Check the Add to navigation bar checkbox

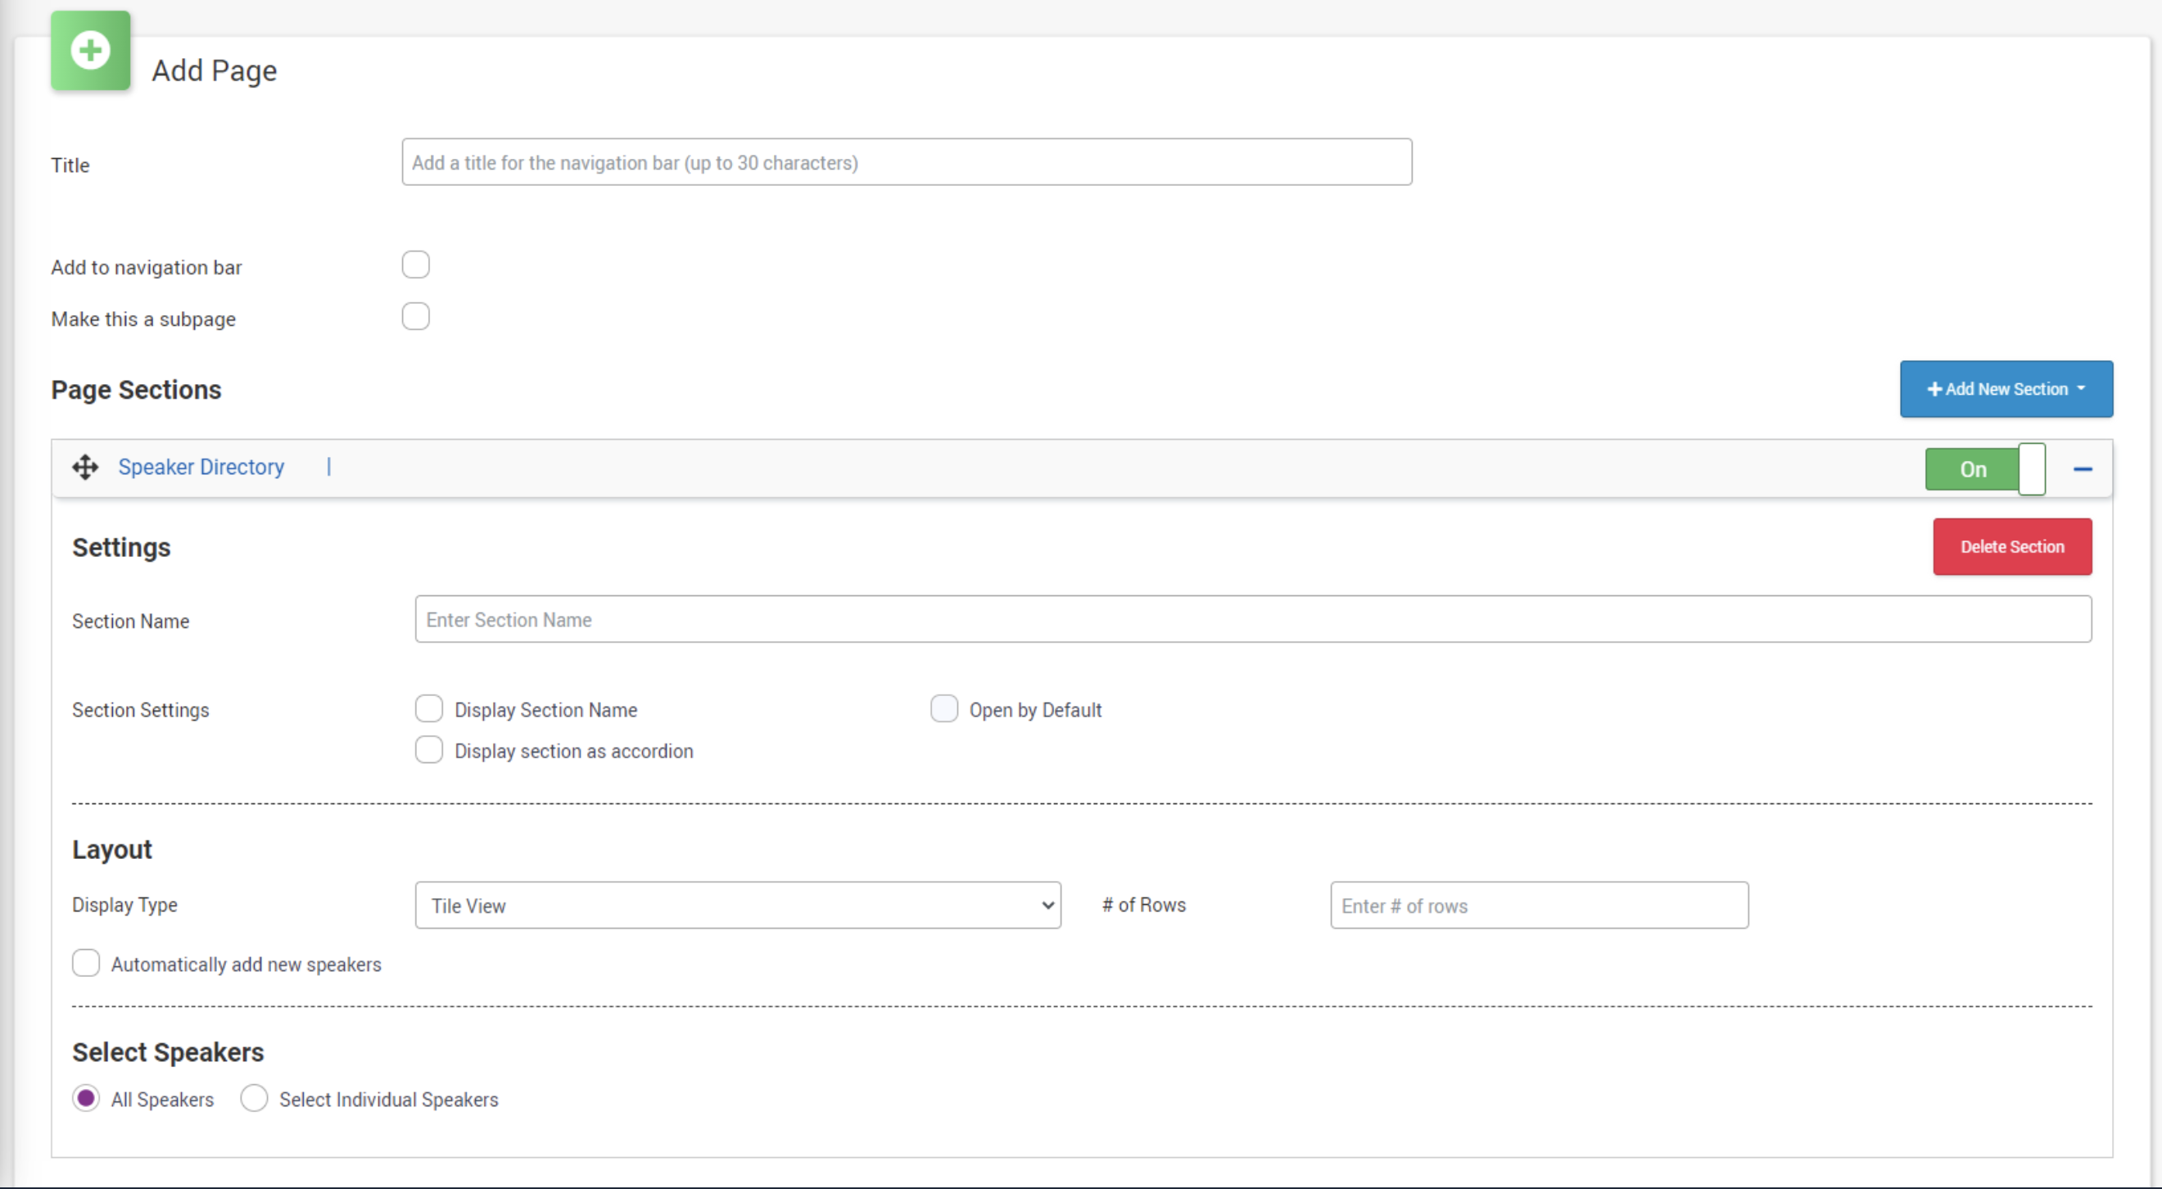(x=415, y=265)
